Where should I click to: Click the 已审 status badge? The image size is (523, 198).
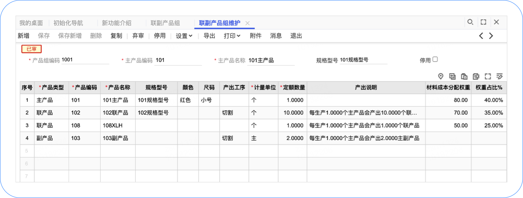pos(31,49)
